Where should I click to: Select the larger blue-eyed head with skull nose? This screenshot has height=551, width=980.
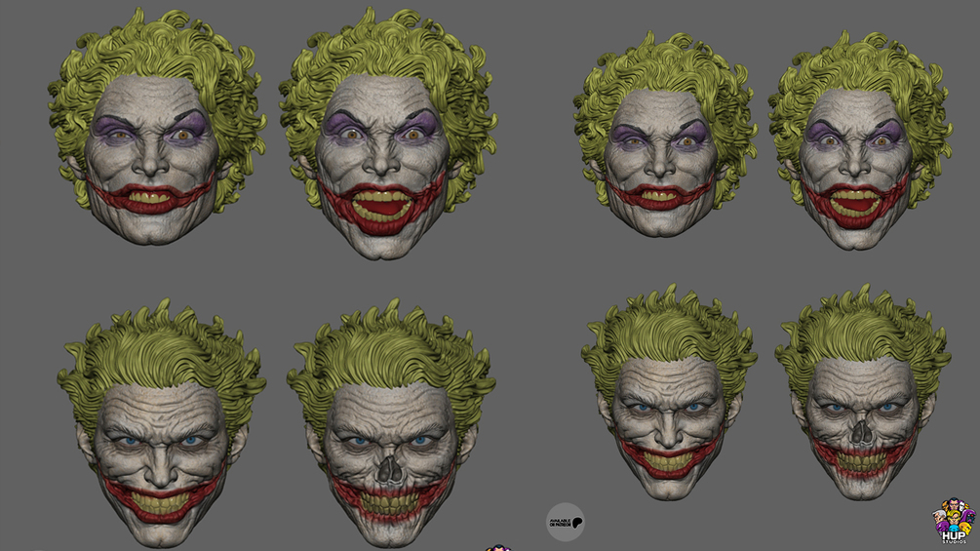click(392, 423)
